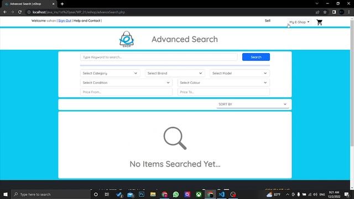Open the Chrome tab search chevron
This screenshot has height=199, width=354.
coord(317,4)
